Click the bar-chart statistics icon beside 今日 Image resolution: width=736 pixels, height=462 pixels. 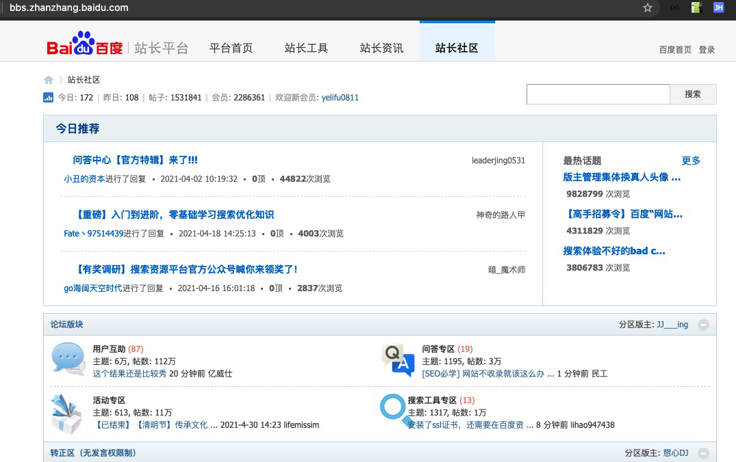[48, 98]
